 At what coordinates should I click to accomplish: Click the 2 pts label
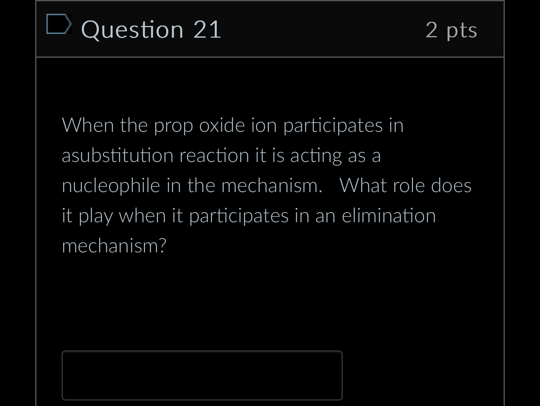coord(451,30)
